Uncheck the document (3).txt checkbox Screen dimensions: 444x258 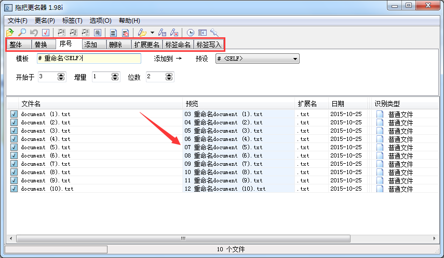pos(14,131)
